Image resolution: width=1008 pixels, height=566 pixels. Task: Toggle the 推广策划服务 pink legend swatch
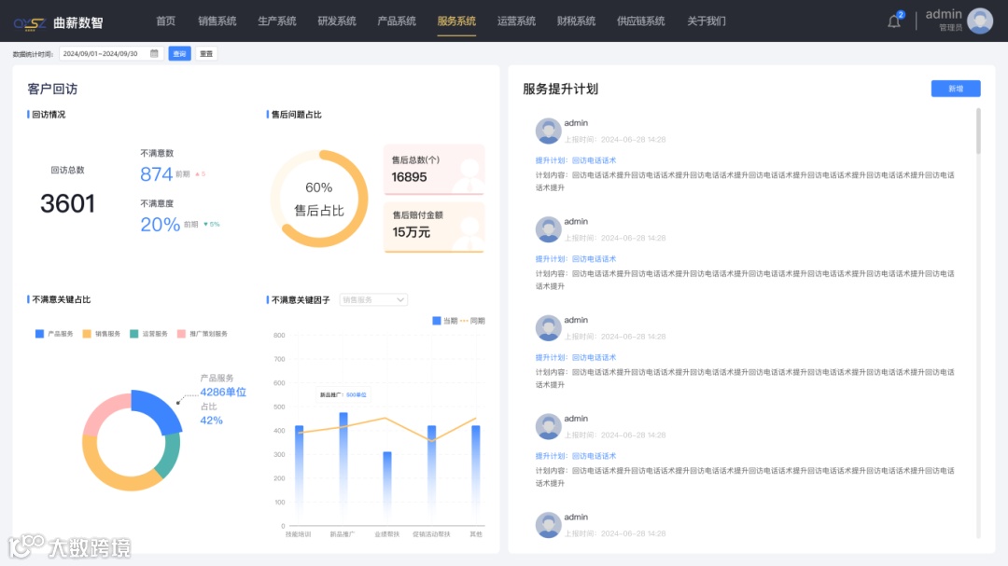181,334
